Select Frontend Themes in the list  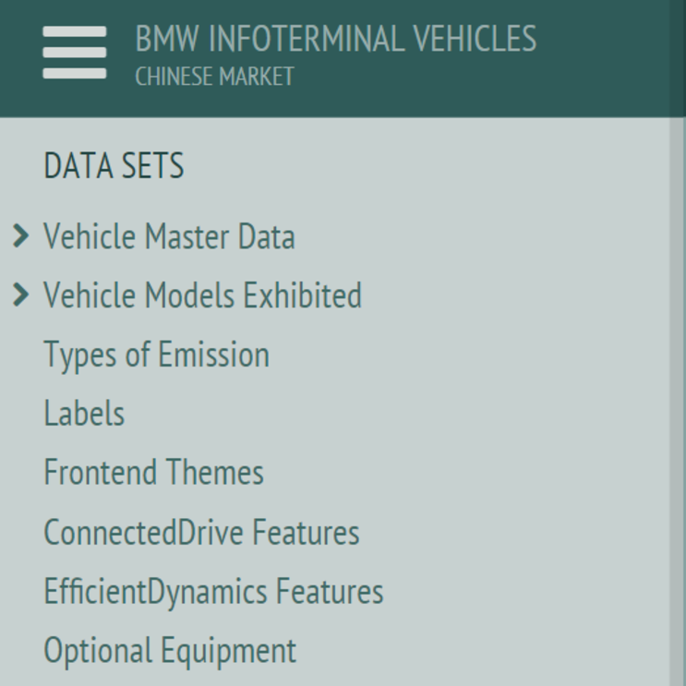pyautogui.click(x=153, y=473)
